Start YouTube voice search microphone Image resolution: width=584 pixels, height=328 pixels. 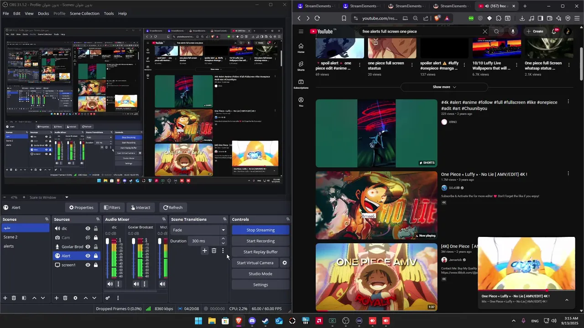(x=513, y=31)
